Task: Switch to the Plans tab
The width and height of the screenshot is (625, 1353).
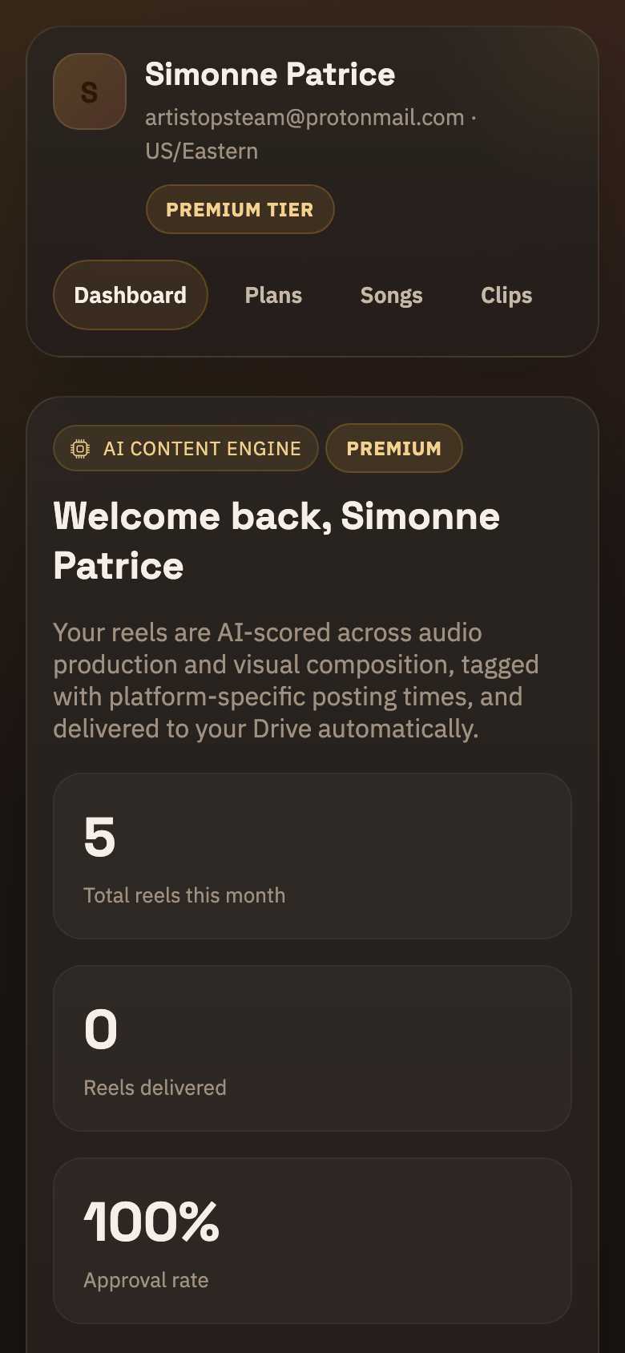Action: (273, 296)
